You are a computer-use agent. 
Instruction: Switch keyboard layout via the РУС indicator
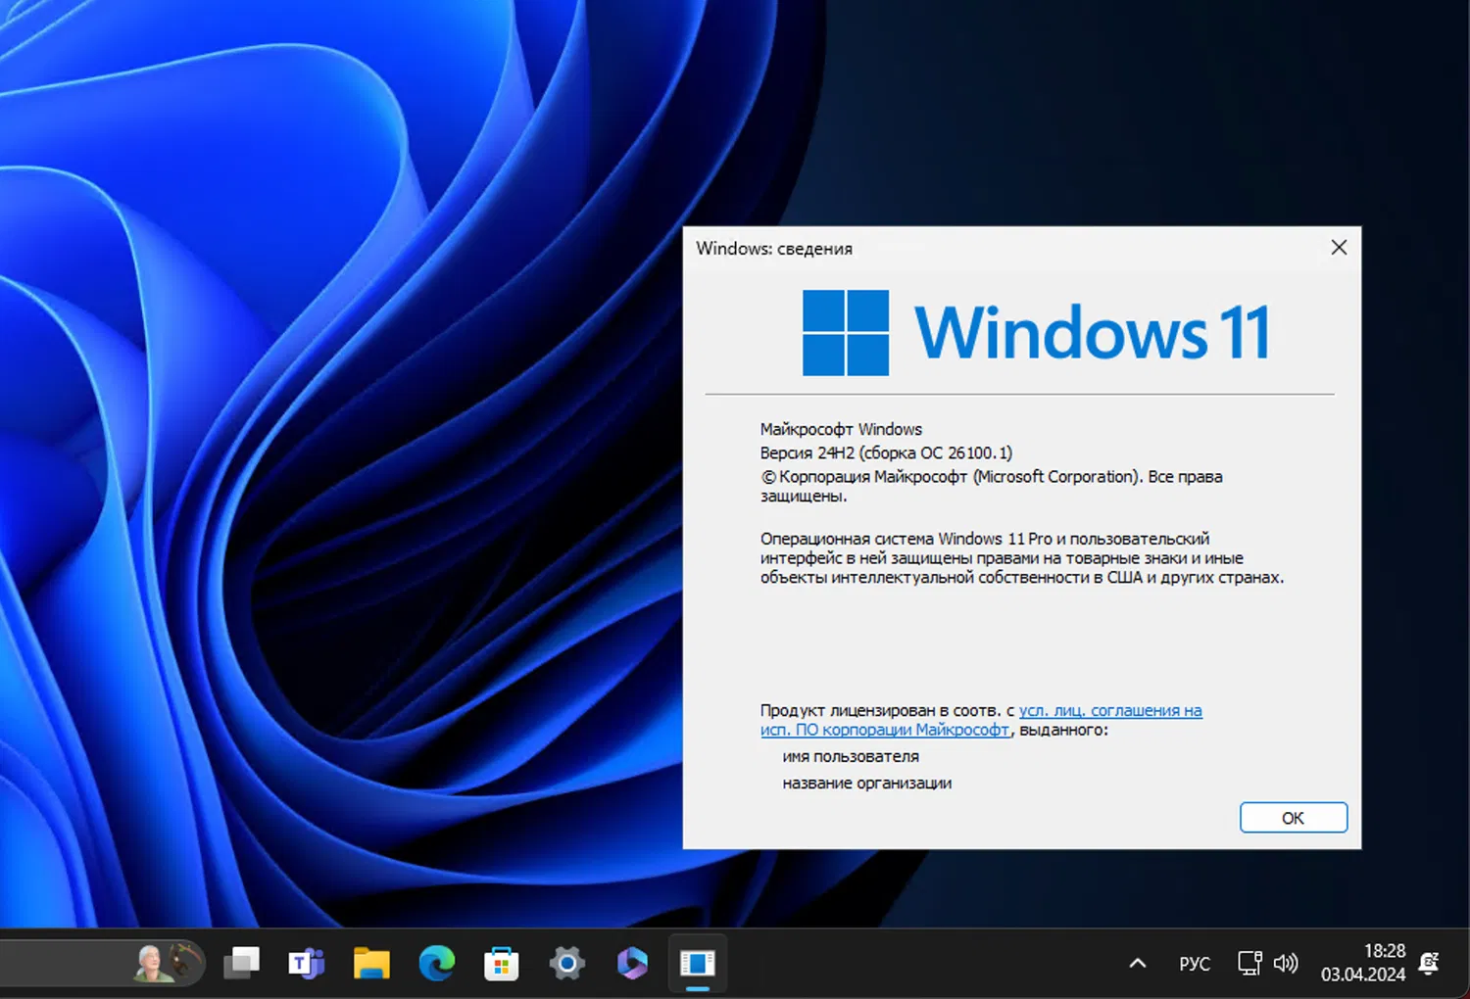[1194, 963]
